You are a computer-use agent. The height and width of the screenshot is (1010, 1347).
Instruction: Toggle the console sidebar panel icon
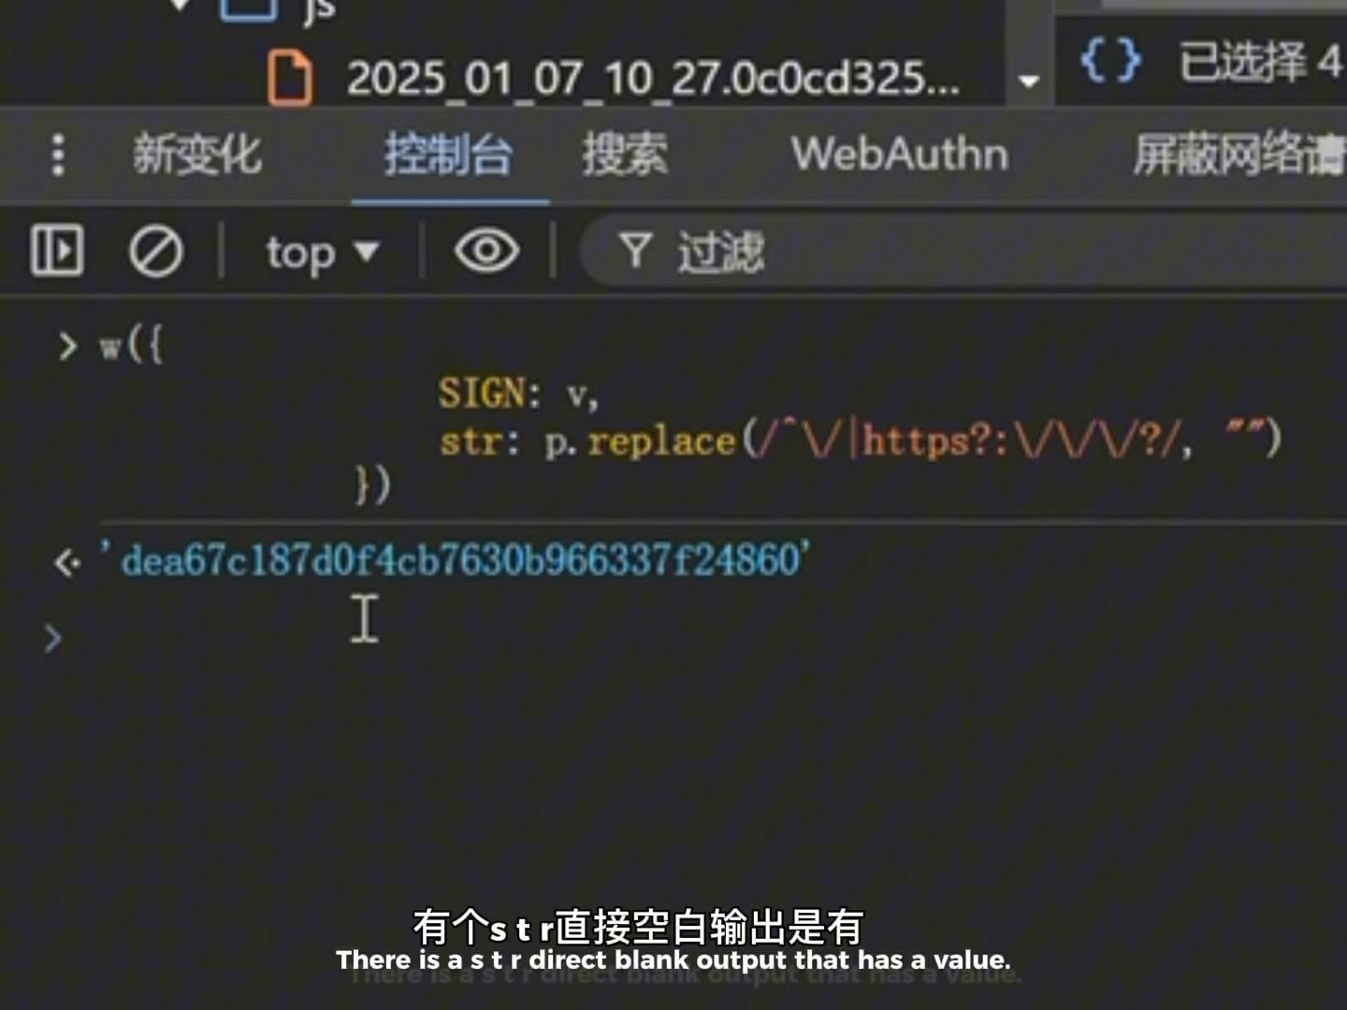57,251
